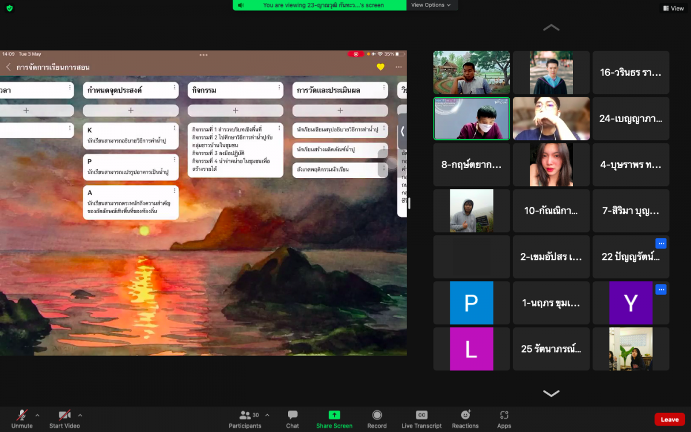The height and width of the screenshot is (432, 691).
Task: Go back from การจัดการเรียนการสอน board
Action: point(8,67)
